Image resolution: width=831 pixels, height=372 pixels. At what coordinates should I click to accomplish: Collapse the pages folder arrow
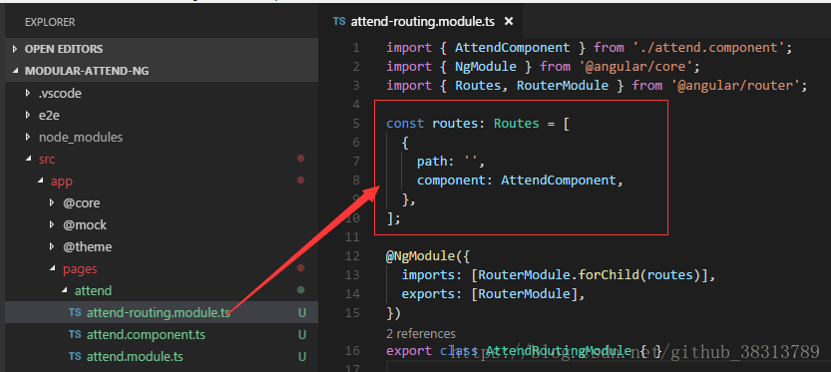tap(52, 269)
